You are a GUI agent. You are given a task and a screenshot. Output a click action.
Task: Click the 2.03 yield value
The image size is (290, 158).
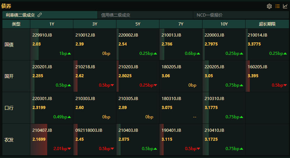click(x=36, y=44)
